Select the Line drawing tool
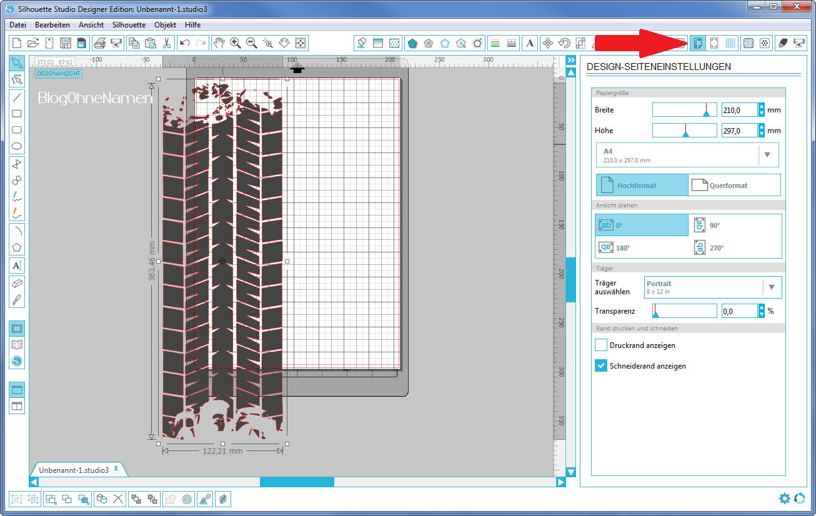This screenshot has height=516, width=816. (17, 97)
